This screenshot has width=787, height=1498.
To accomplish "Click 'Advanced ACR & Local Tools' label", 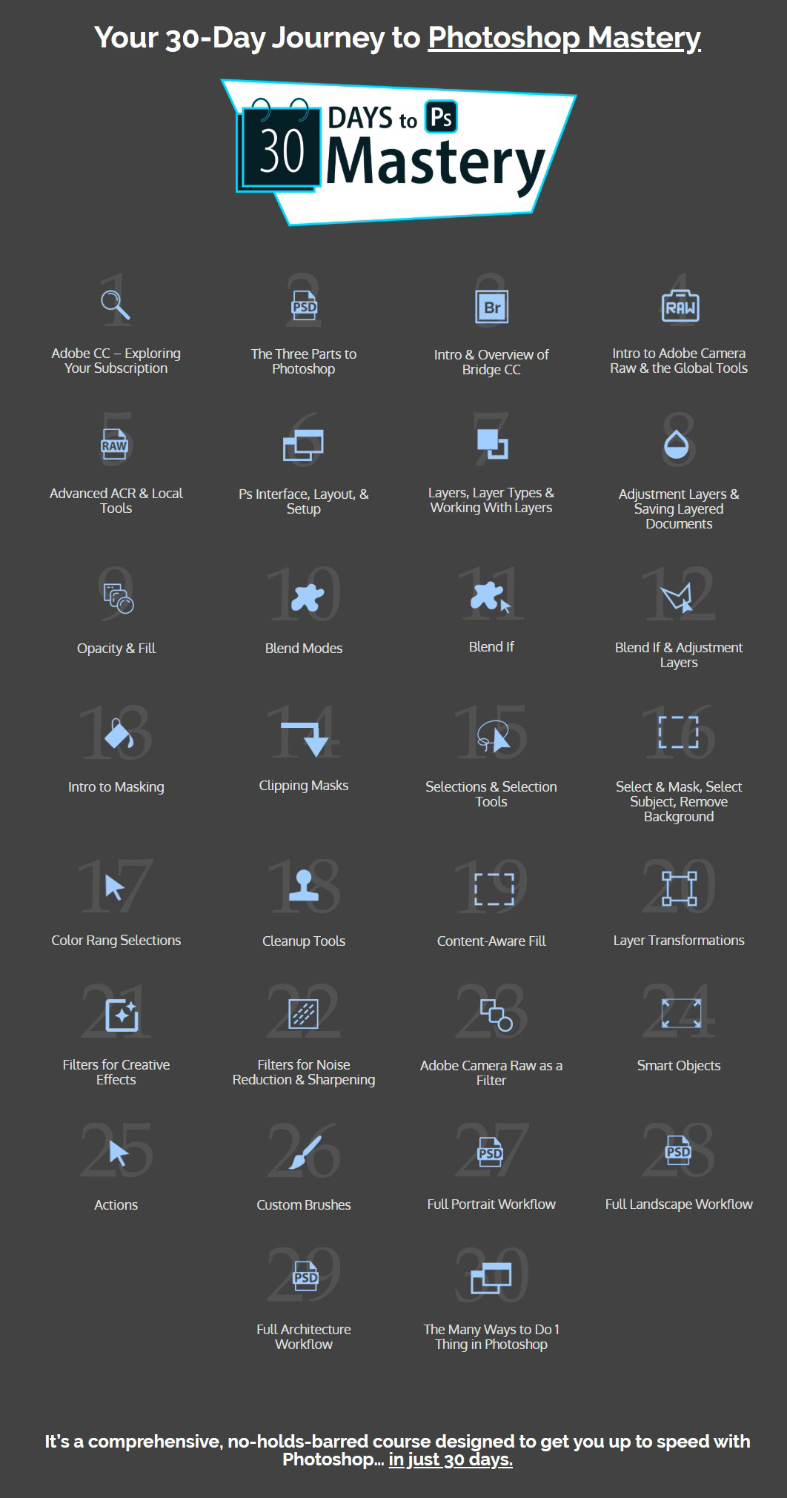I will pos(116,501).
